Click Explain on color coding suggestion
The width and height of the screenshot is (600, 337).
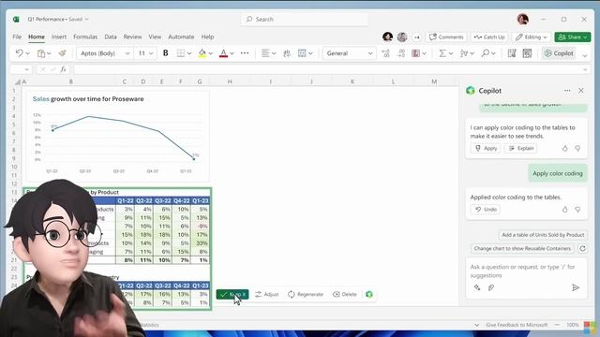click(x=521, y=148)
